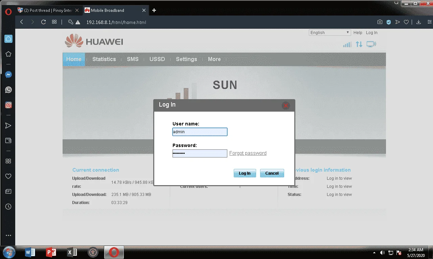Open bookmarks star in Opera sidebar

point(8,54)
